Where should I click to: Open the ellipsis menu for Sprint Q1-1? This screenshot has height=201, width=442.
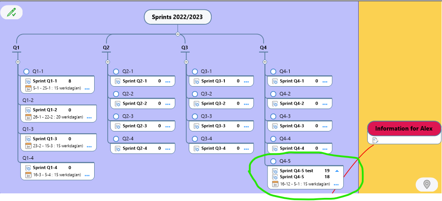[87, 89]
